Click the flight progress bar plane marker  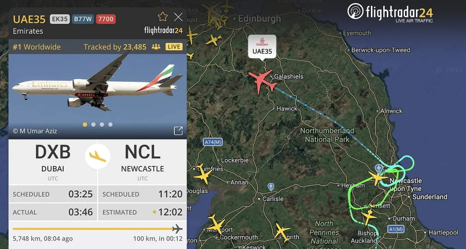[177, 229]
